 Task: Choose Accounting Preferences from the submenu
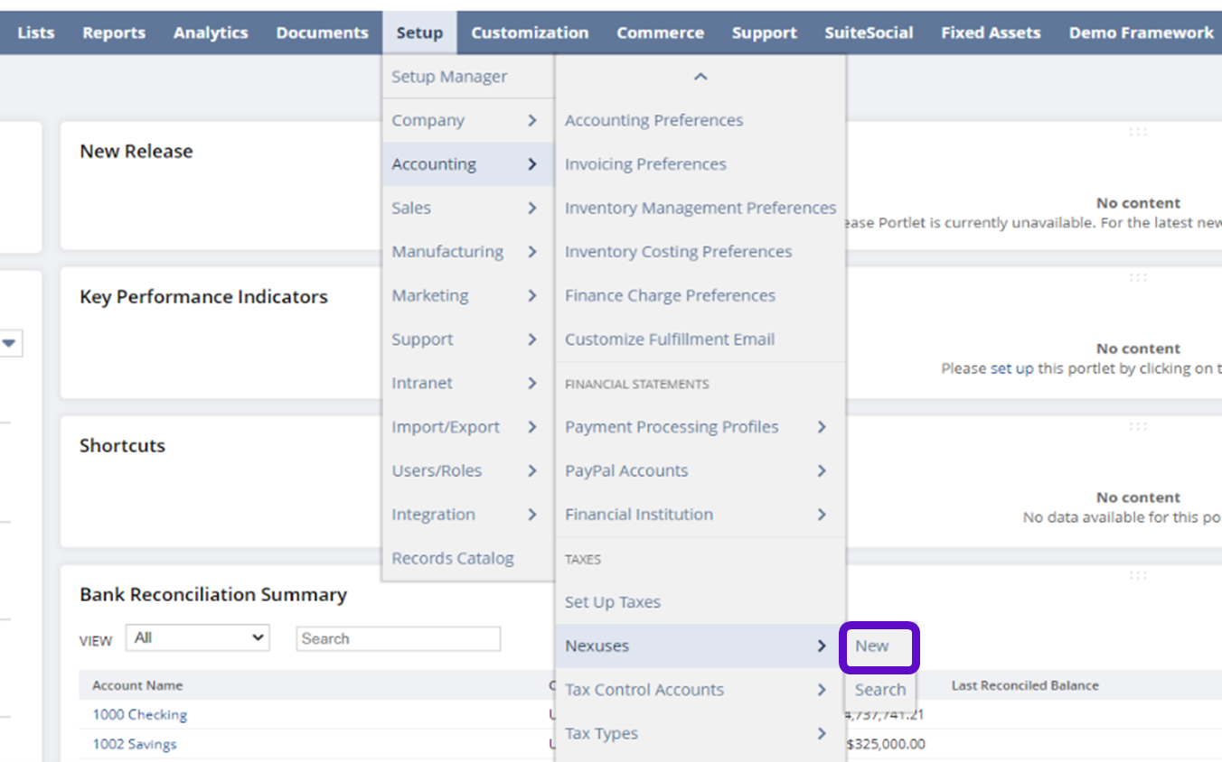tap(653, 121)
